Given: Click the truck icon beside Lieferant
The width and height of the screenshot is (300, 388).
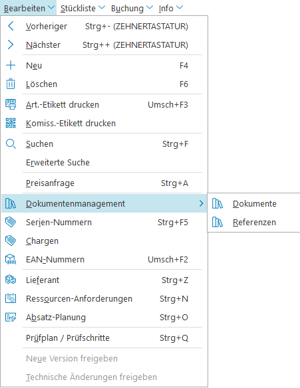Looking at the screenshot, I should [x=11, y=280].
